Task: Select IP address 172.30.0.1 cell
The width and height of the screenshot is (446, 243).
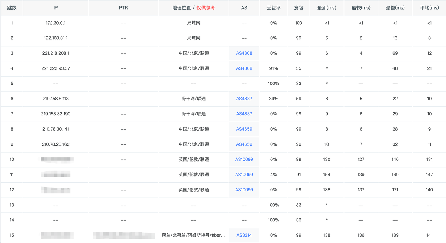Action: coord(56,23)
